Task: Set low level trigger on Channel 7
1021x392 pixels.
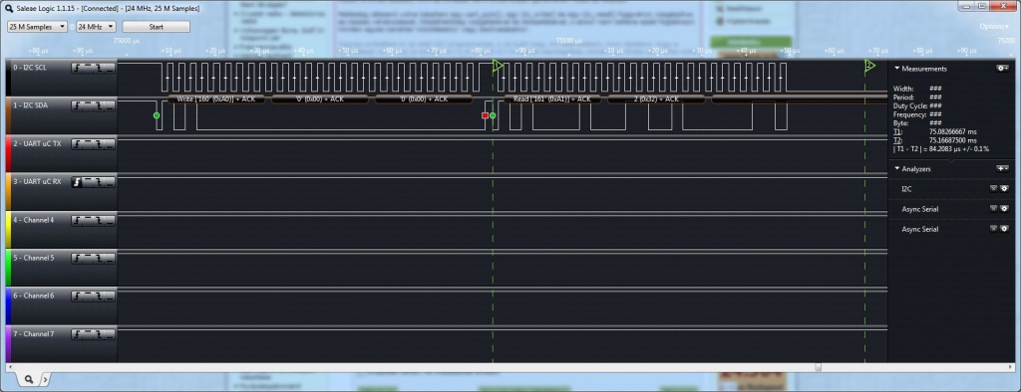Action: [x=110, y=334]
